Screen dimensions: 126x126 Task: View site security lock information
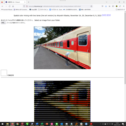coord(27,6)
